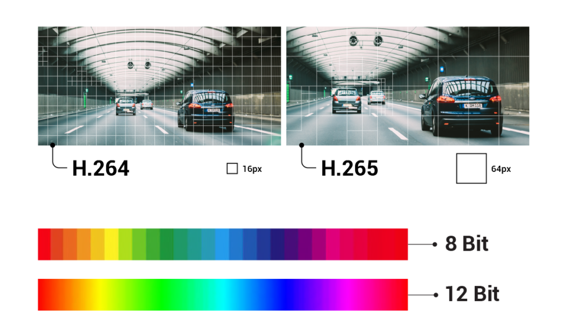Click the "12 Bit" label
Image resolution: width=568 pixels, height=321 pixels.
pos(472,294)
